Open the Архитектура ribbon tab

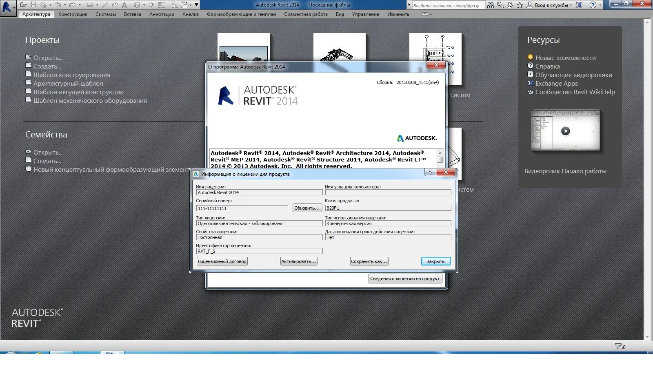pyautogui.click(x=36, y=14)
